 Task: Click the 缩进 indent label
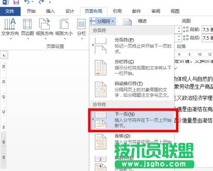142,21
